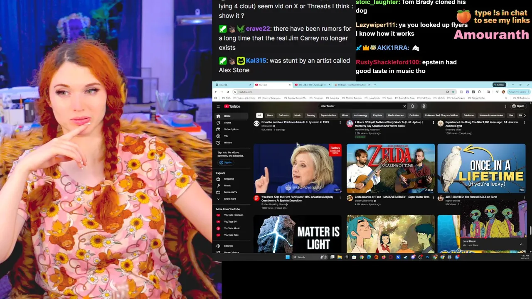This screenshot has height=299, width=532.
Task: Click the Forbes Breaking News channel avatar
Action: pos(256,199)
